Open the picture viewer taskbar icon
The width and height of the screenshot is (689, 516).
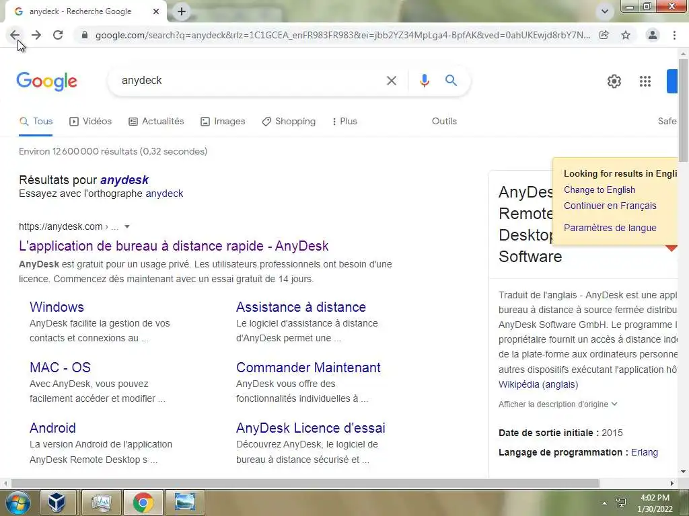184,503
